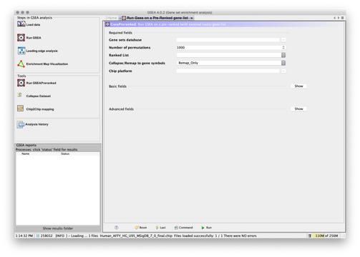Show the Basic fields section
The height and width of the screenshot is (257, 360).
(298, 86)
